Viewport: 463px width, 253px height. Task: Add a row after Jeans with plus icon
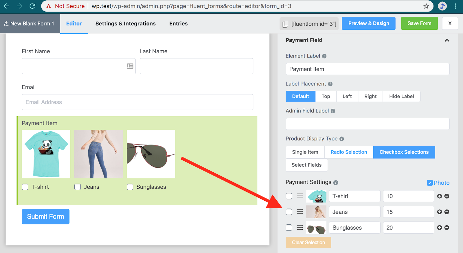tap(440, 212)
